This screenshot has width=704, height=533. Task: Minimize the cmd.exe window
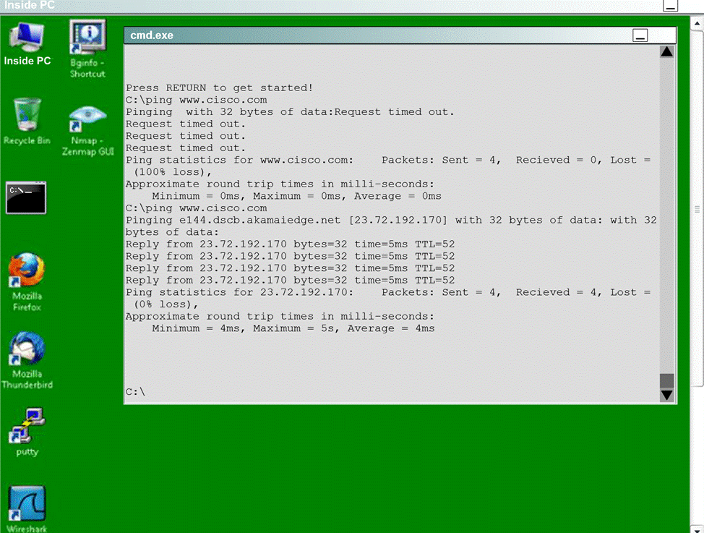(640, 35)
